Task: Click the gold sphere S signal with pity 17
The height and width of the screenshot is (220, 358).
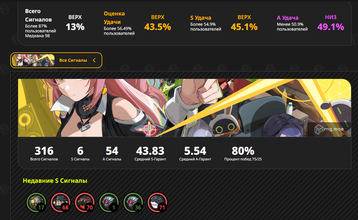Action: [37, 203]
